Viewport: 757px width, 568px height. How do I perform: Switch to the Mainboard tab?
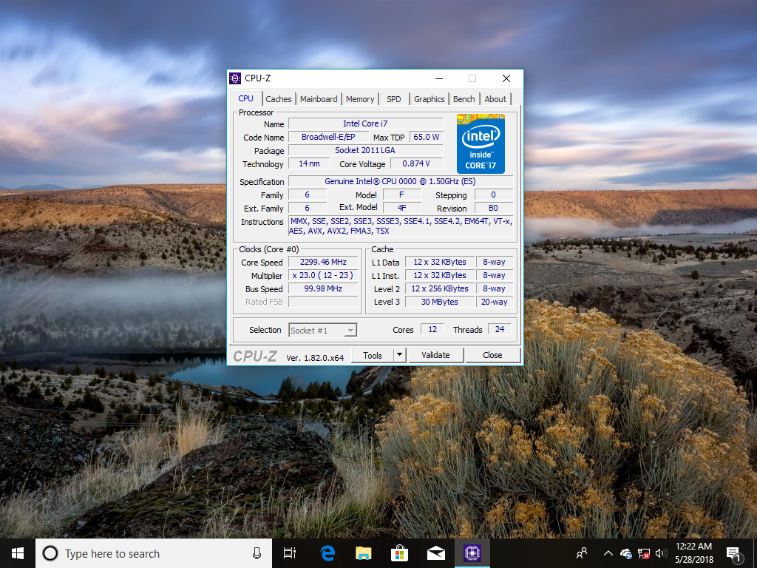click(319, 99)
